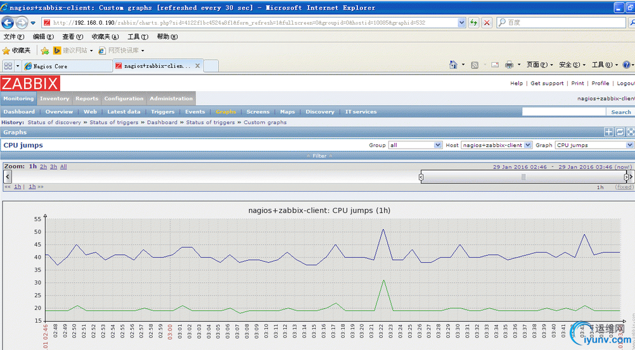Add to favorites bar star icon
Image resolution: width=635 pixels, height=350 pixels.
(x=45, y=51)
